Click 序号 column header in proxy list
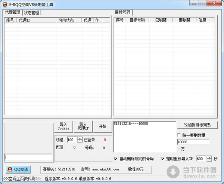Viewport: 224px width, 184px height. (10, 20)
